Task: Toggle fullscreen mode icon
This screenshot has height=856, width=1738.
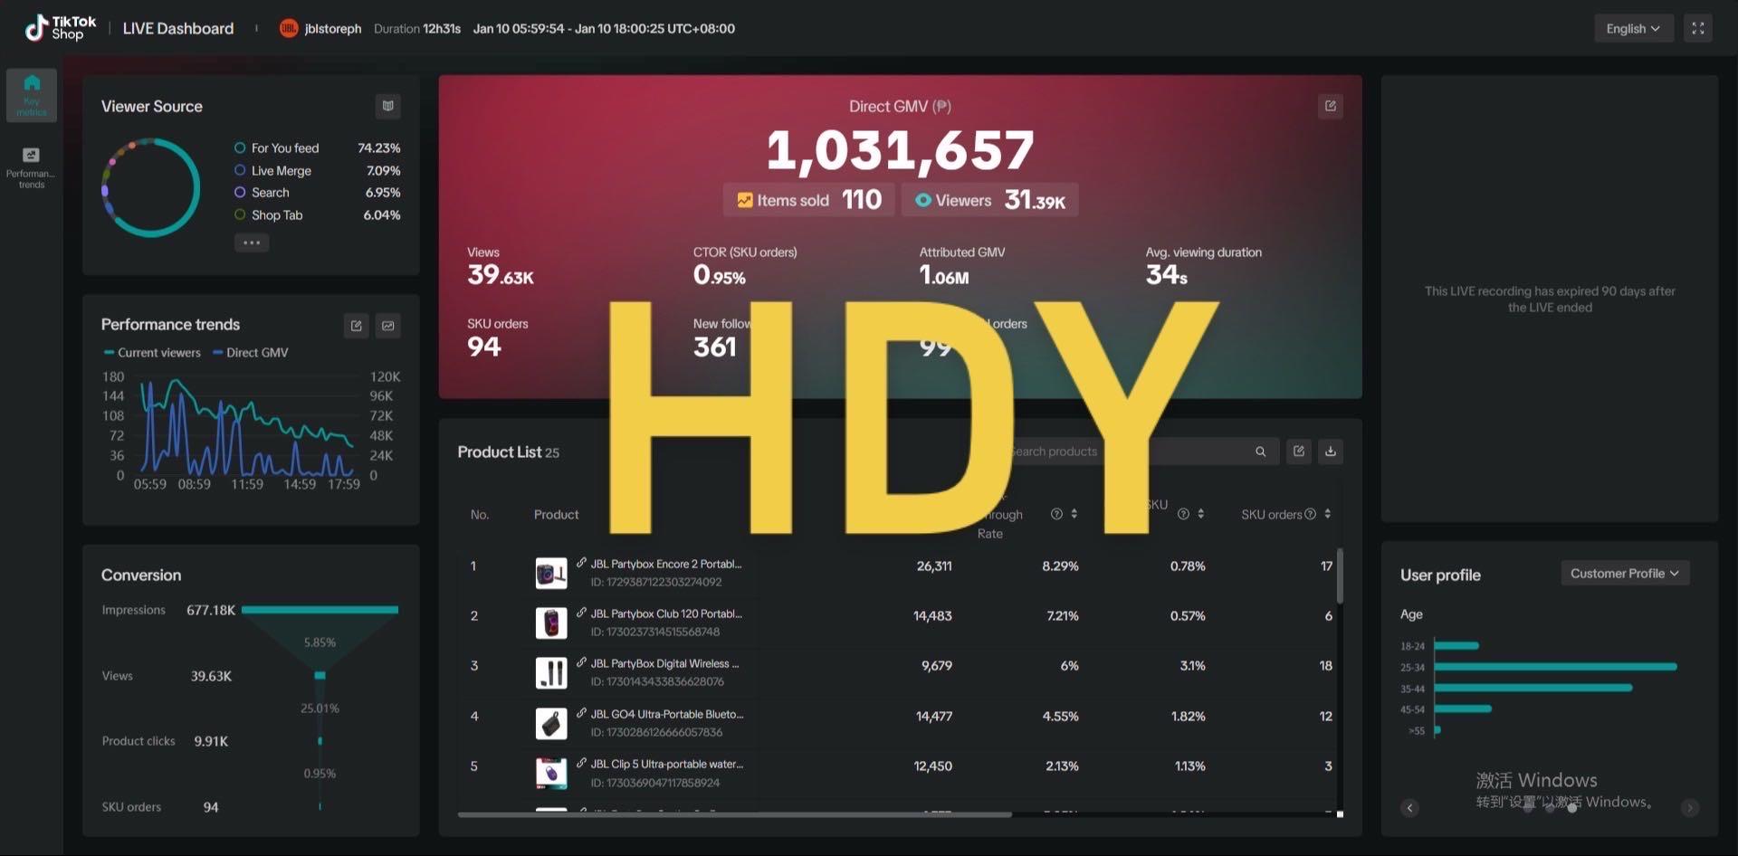Action: 1698,28
